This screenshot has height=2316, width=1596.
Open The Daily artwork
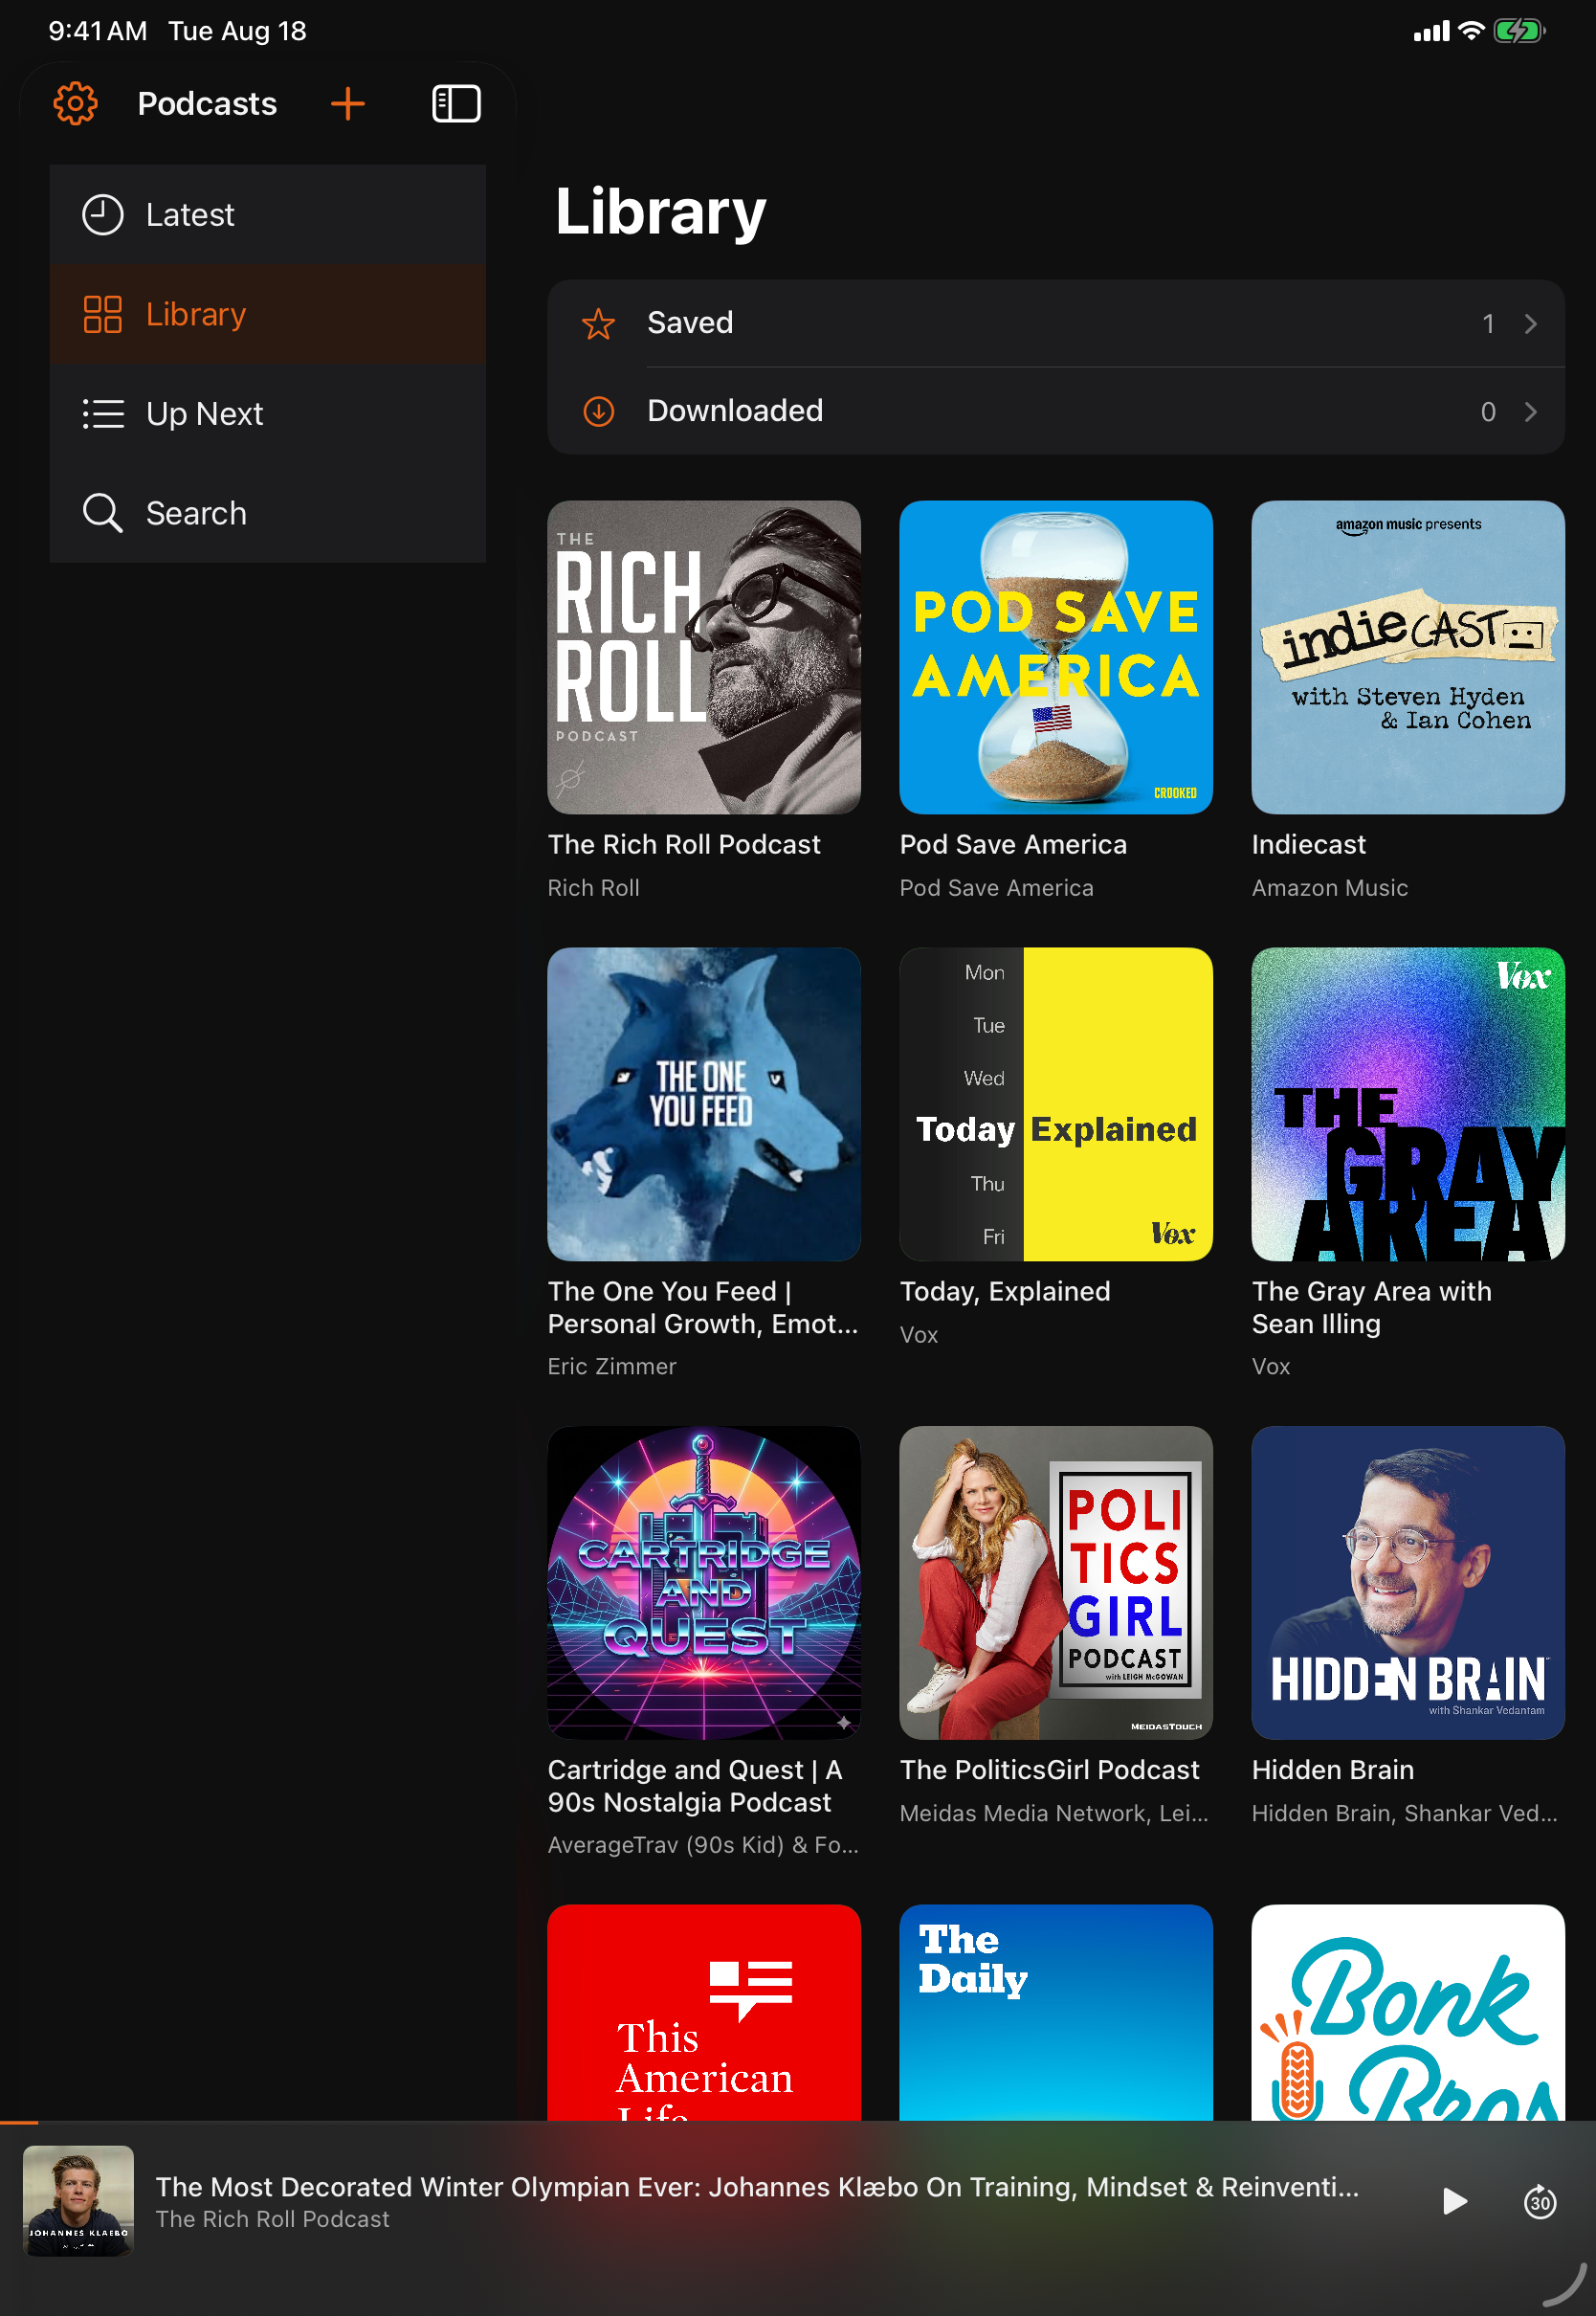1055,2012
